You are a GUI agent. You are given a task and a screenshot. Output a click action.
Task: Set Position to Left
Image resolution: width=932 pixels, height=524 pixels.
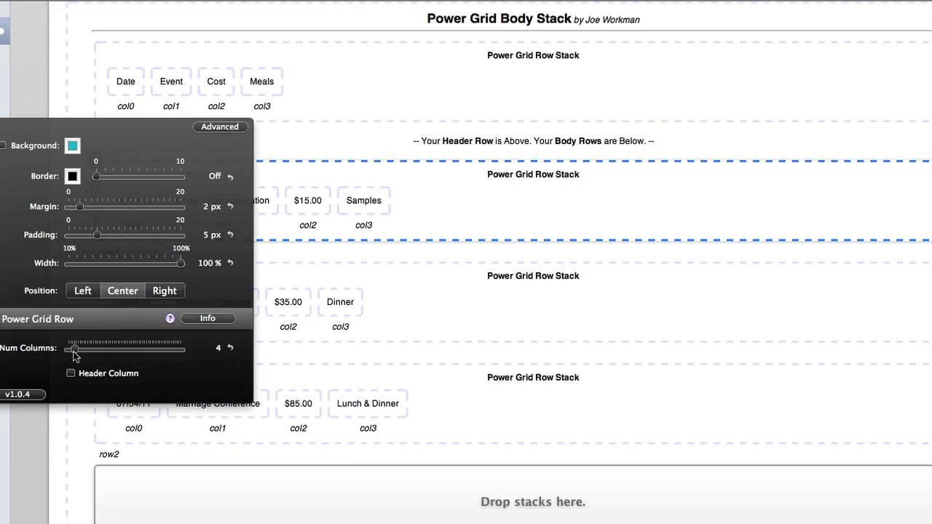83,290
